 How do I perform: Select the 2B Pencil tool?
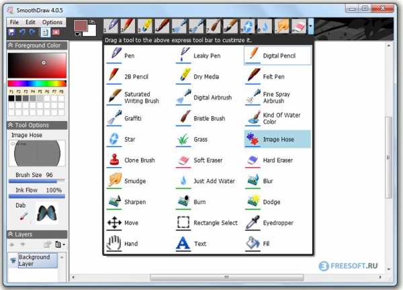pyautogui.click(x=139, y=77)
